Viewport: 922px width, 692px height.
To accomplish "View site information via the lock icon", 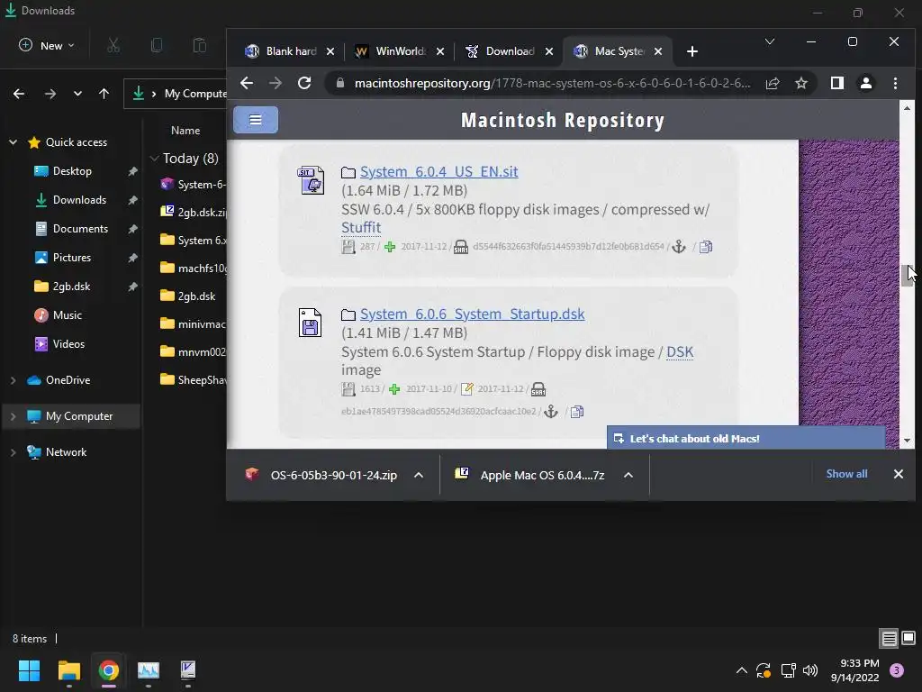I will [x=339, y=83].
